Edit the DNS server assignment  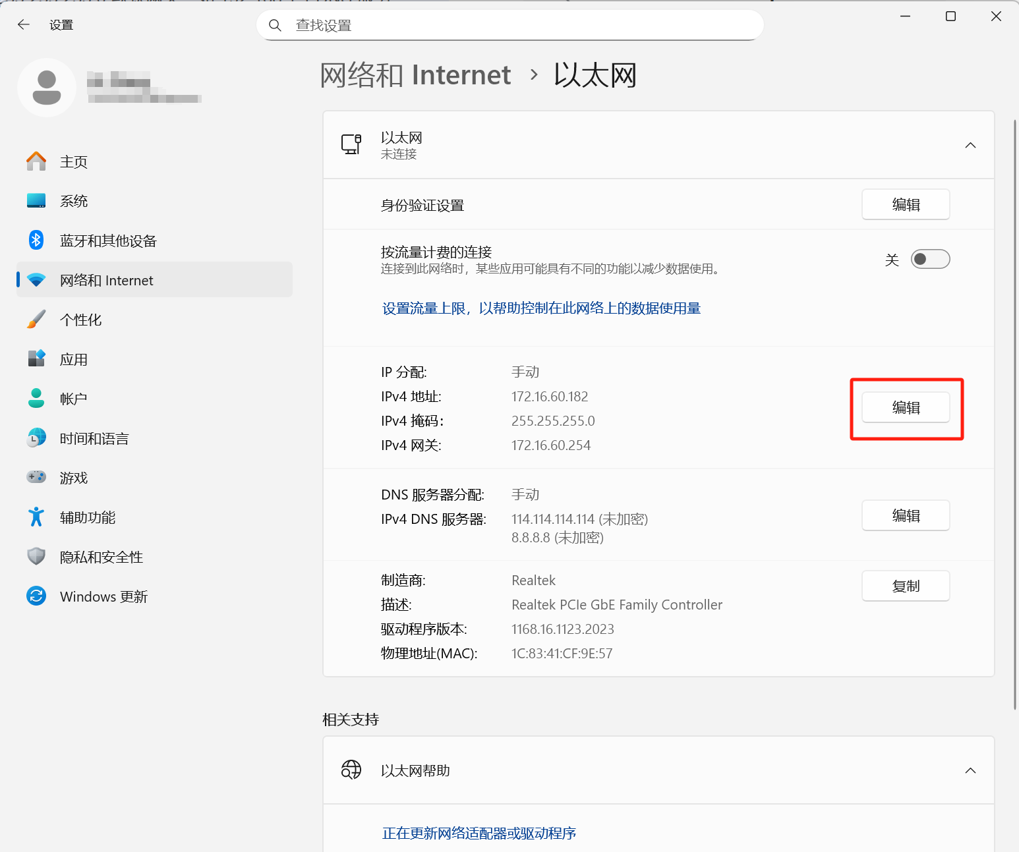click(x=906, y=516)
